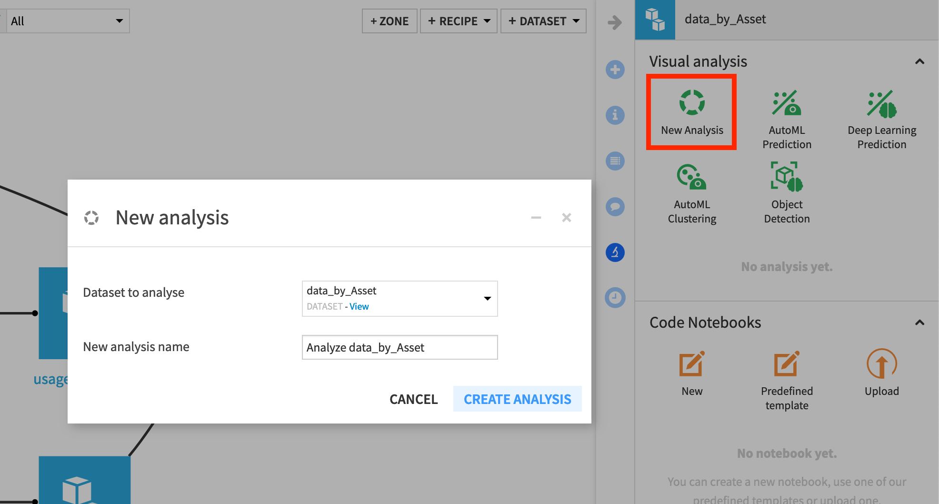
Task: Expand the + RECIPE menu
Action: (x=458, y=20)
